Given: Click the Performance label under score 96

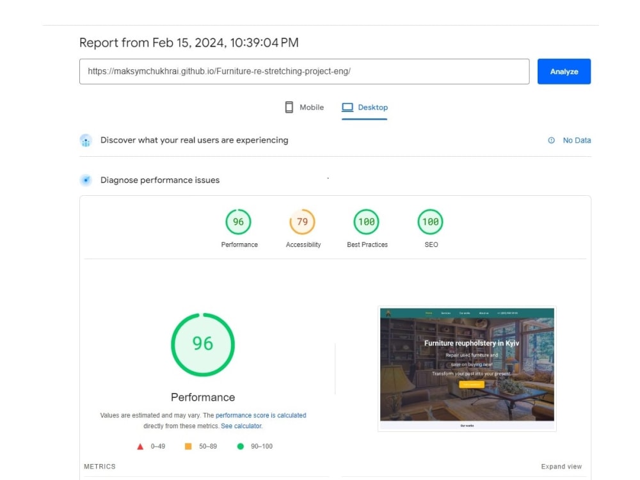Looking at the screenshot, I should pyautogui.click(x=239, y=244).
